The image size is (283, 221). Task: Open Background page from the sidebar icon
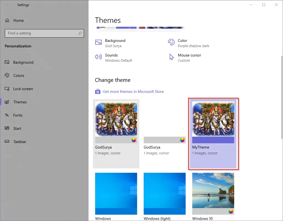point(7,62)
